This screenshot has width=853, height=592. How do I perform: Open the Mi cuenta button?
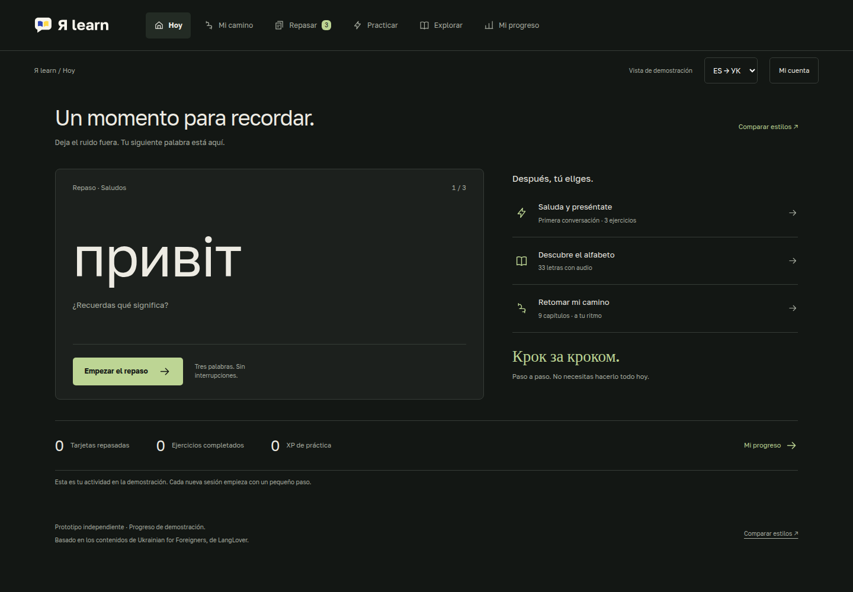pos(794,70)
